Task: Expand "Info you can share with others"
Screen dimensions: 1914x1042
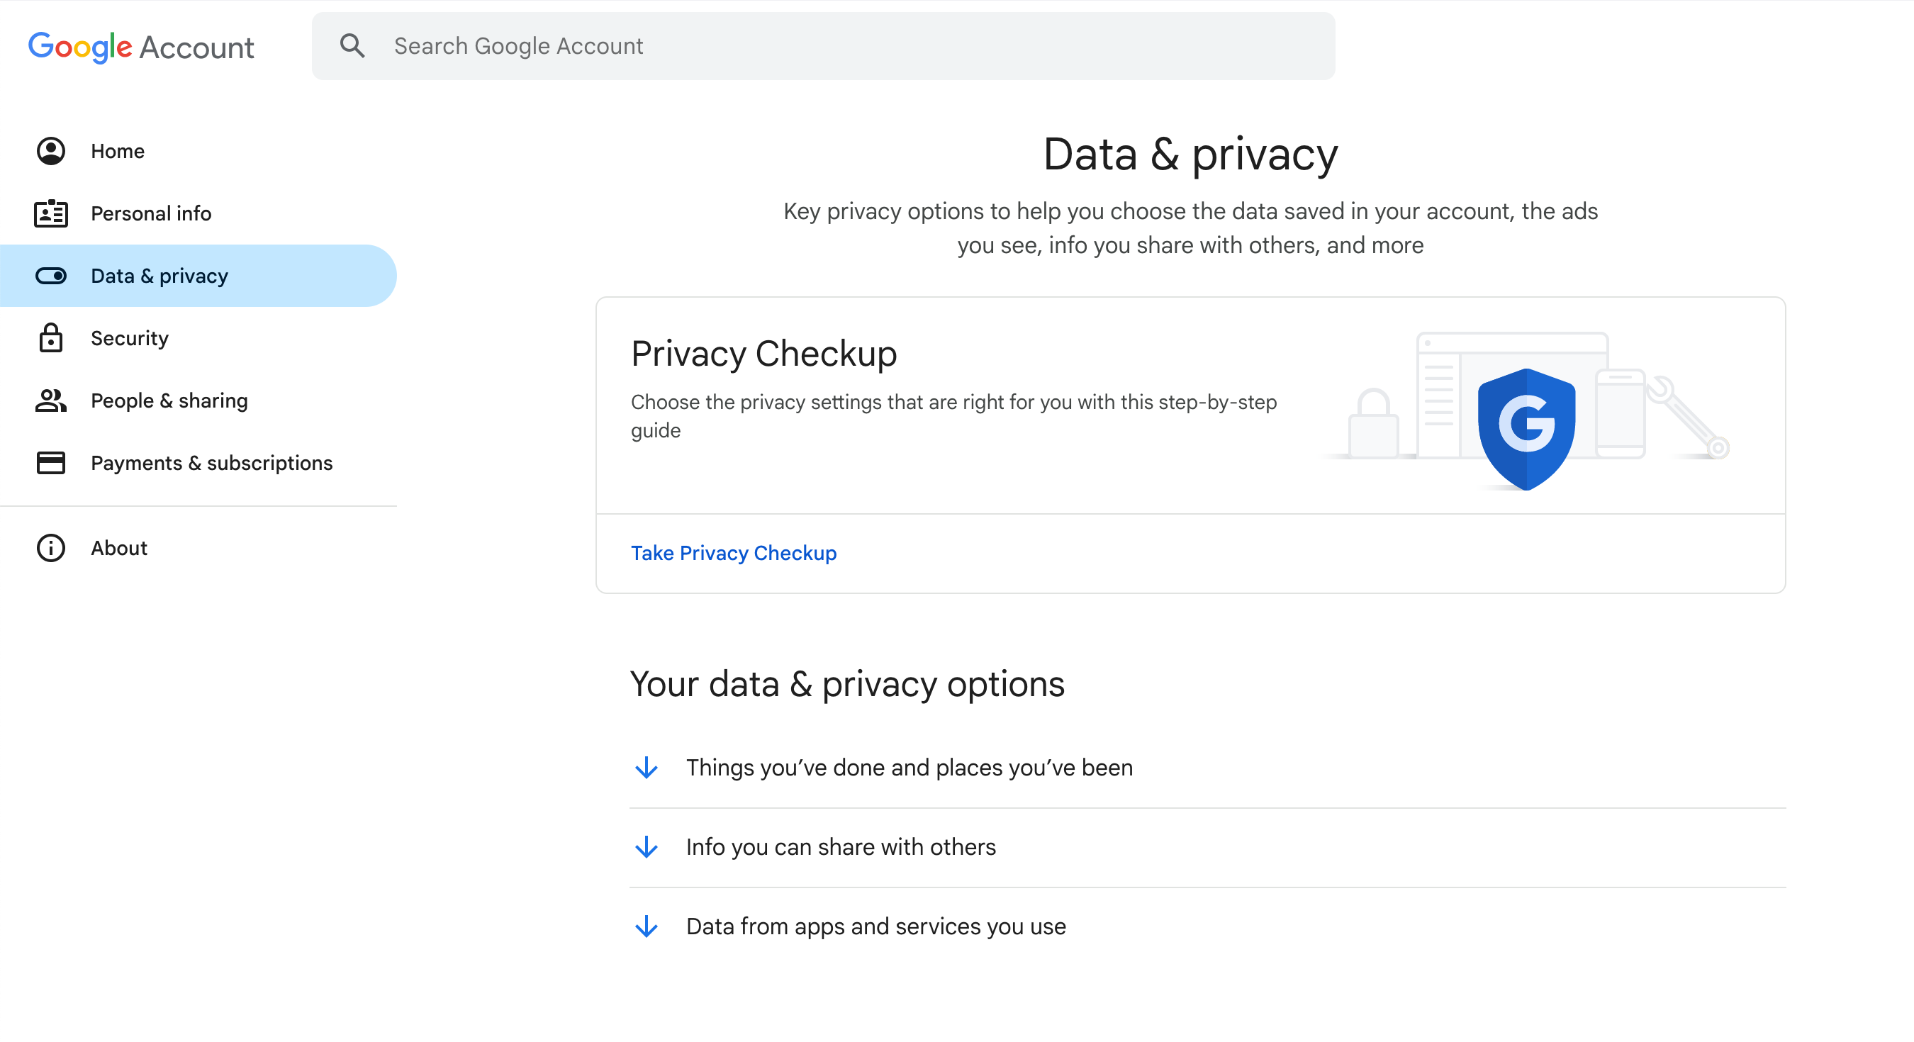Action: pyautogui.click(x=840, y=847)
